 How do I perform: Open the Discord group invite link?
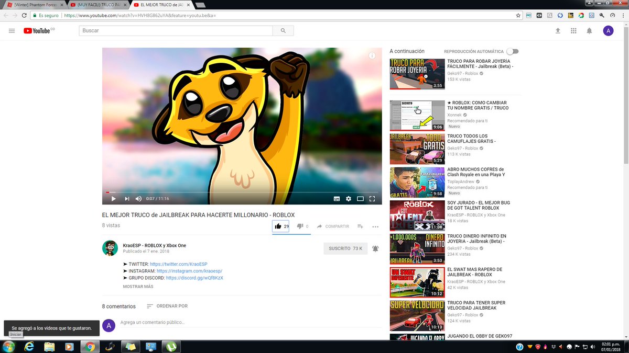[x=194, y=278]
